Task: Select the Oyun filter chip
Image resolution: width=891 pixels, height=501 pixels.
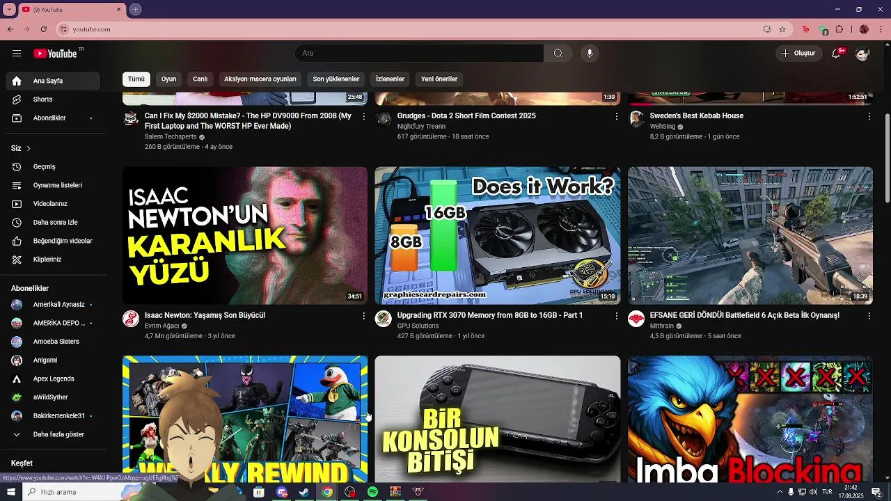Action: tap(169, 79)
